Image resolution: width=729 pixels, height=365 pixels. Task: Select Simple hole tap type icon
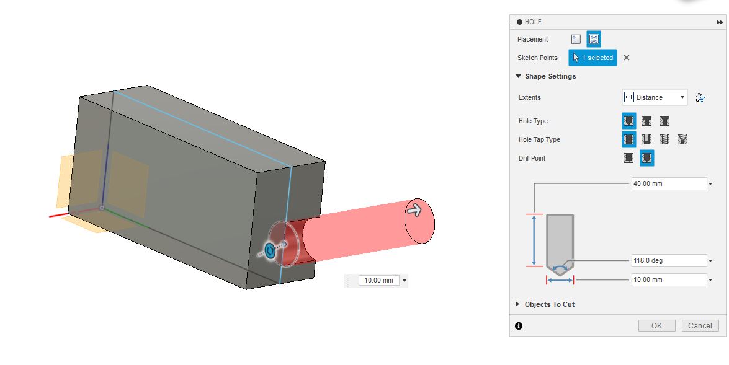pos(628,139)
